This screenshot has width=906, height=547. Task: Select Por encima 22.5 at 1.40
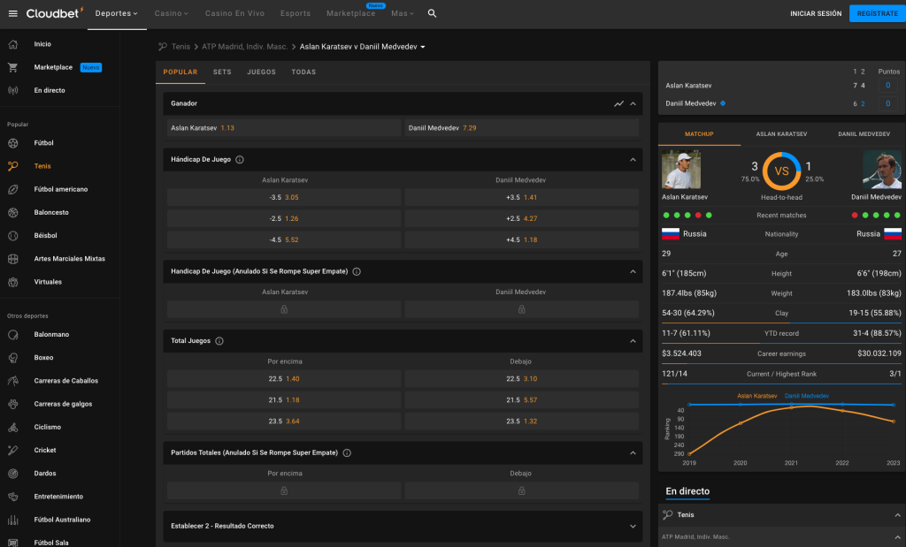coord(284,379)
